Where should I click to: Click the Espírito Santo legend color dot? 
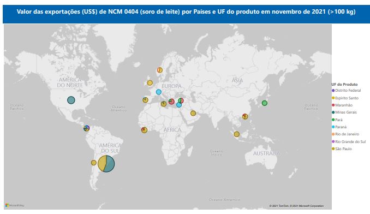click(x=333, y=98)
